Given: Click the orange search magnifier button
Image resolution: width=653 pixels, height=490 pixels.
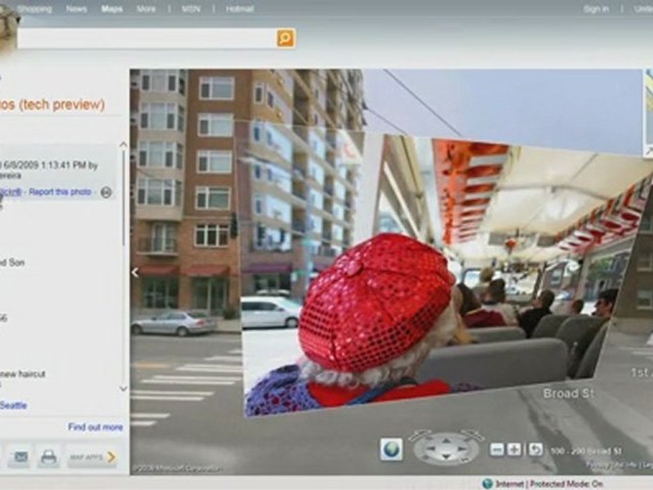Looking at the screenshot, I should [286, 38].
